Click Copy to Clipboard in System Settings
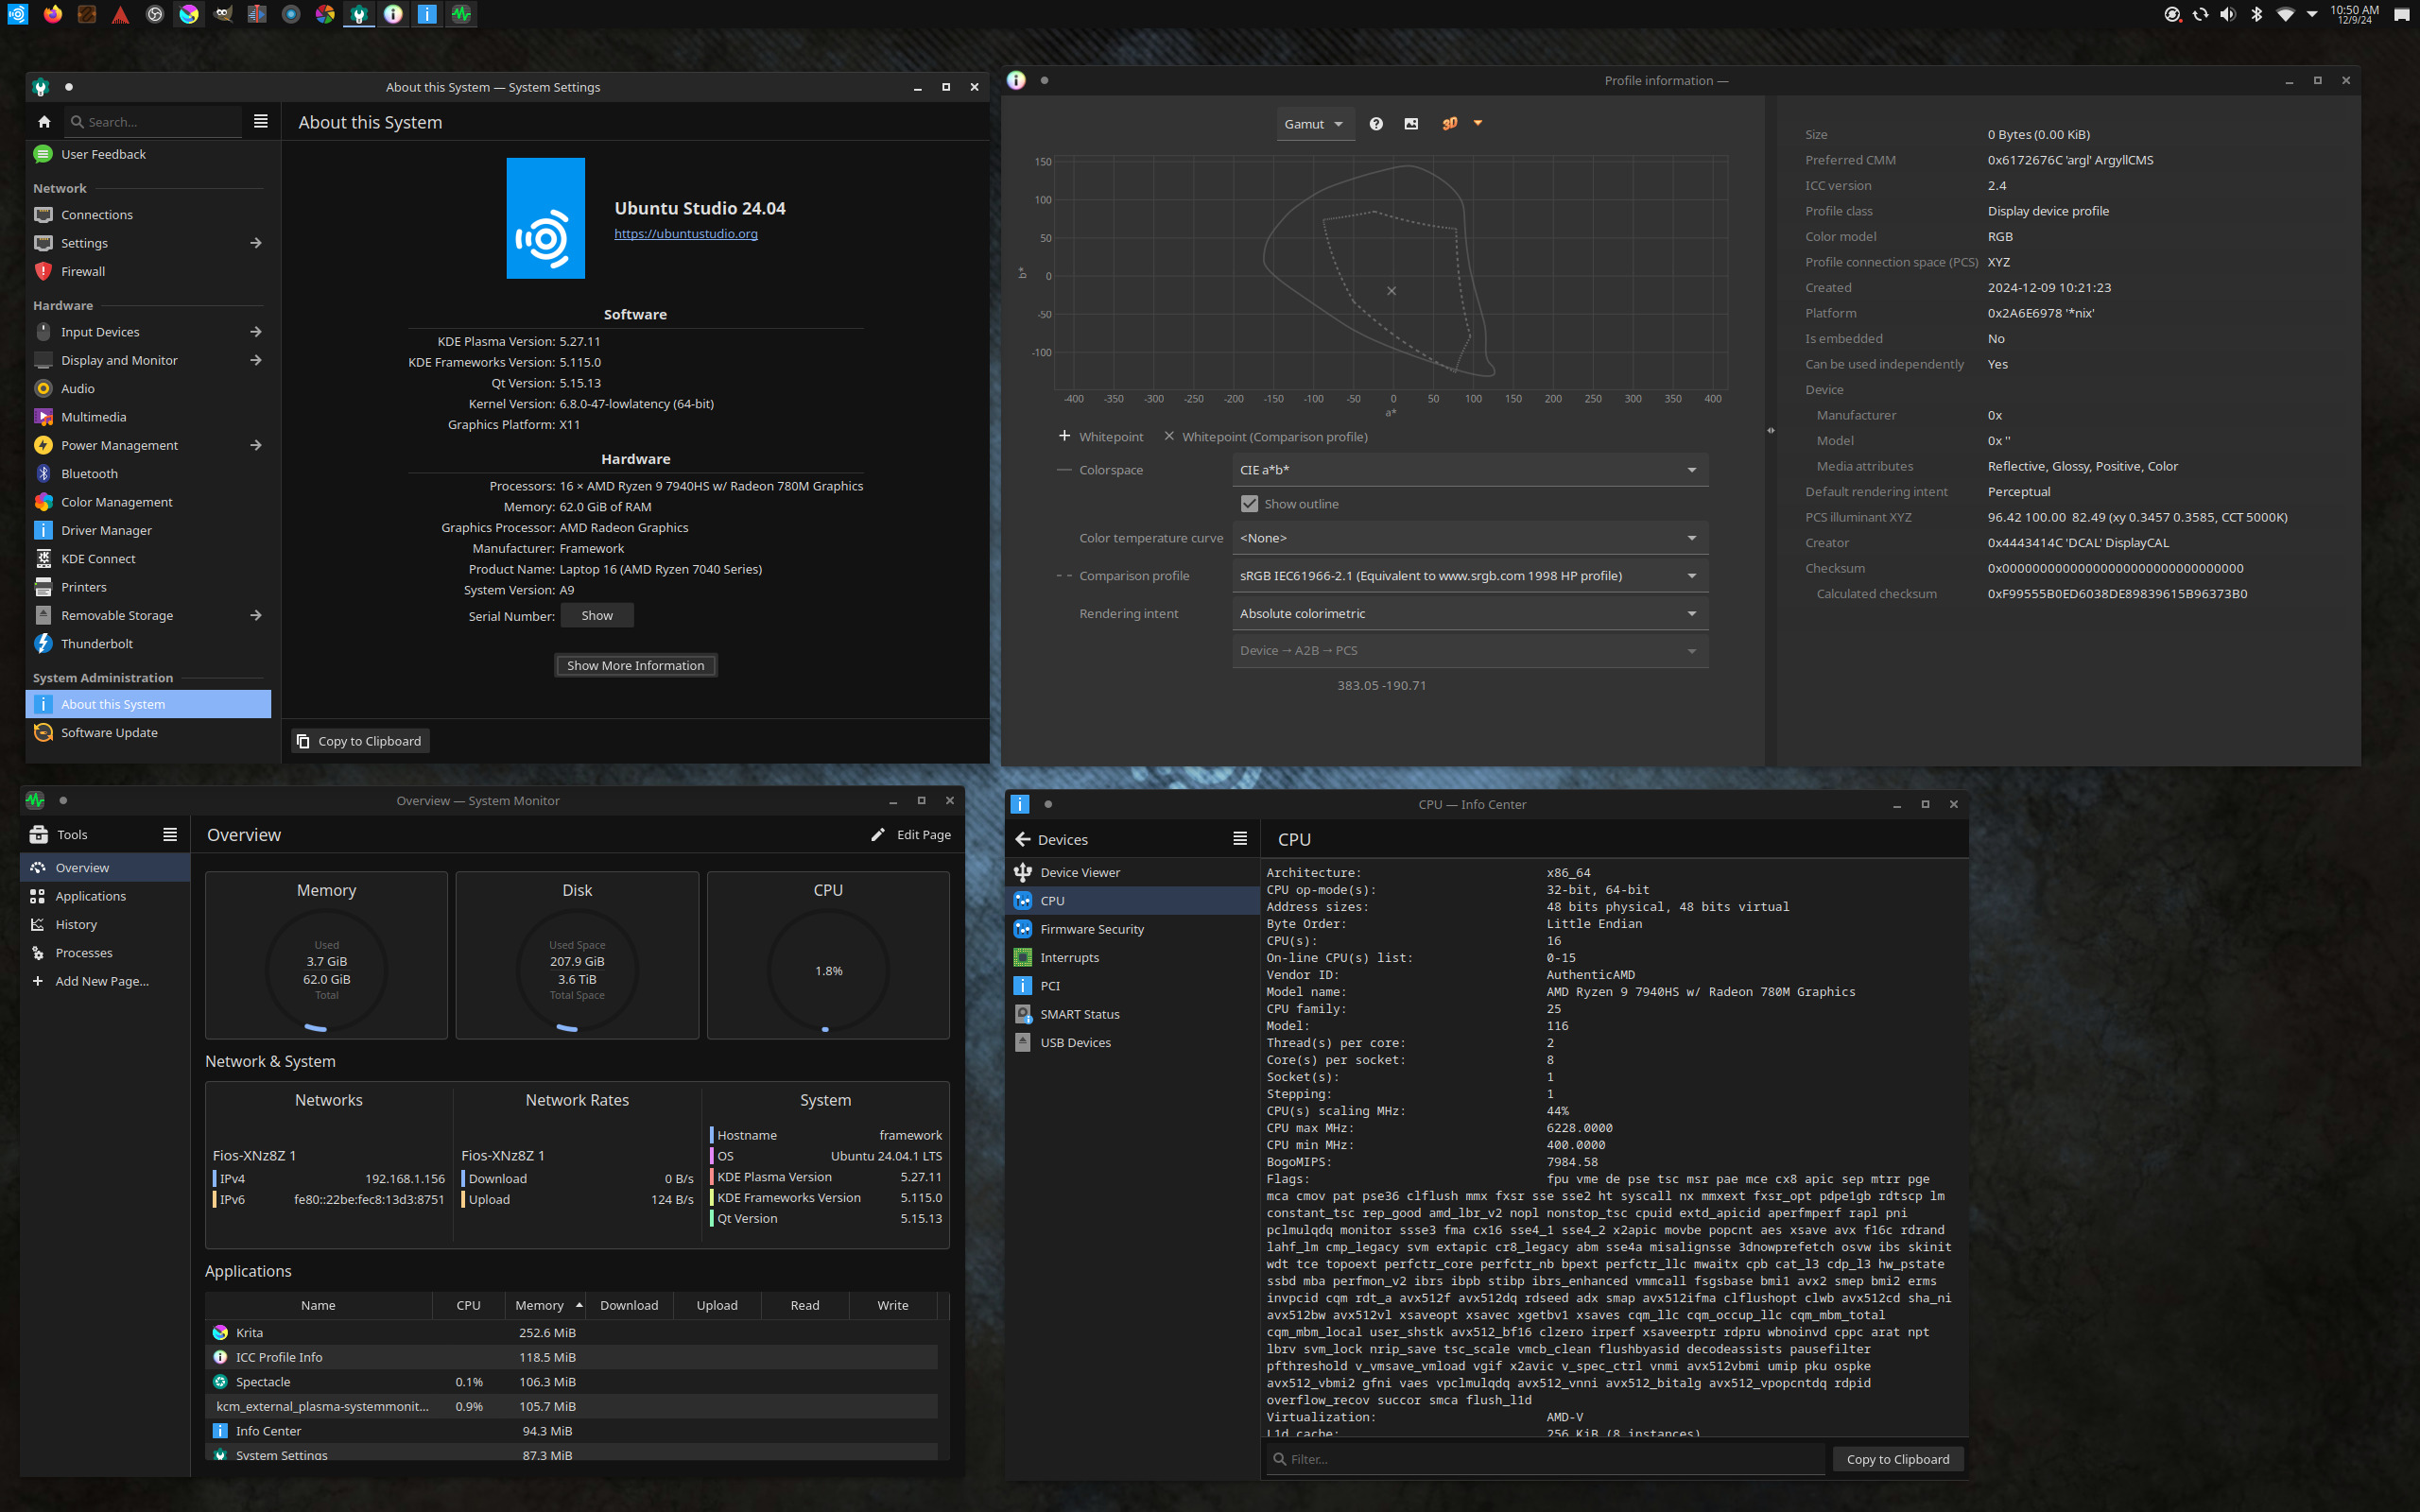 pyautogui.click(x=360, y=741)
